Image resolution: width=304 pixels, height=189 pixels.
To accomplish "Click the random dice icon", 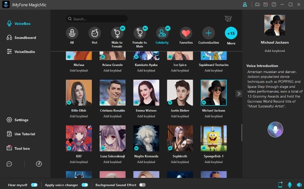I will [228, 19].
